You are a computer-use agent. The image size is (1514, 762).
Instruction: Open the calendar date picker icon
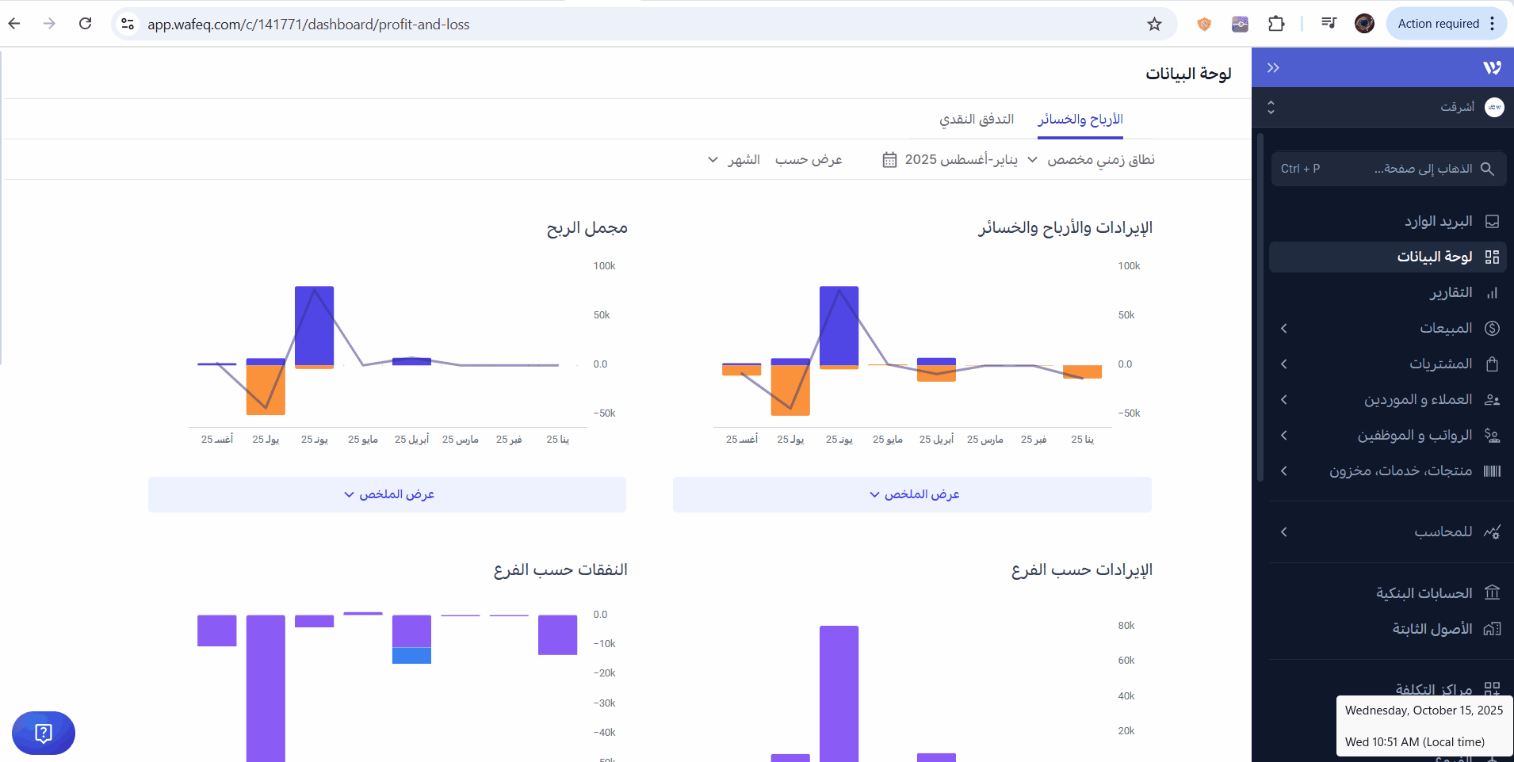coord(889,160)
